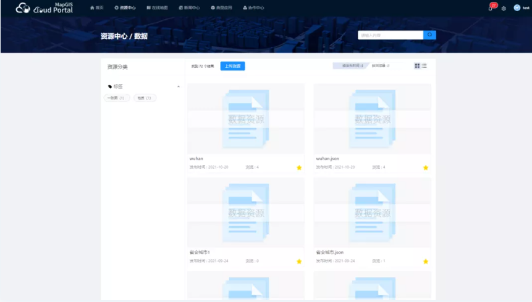Open the wuhan.json data thumbnail
The image size is (532, 302).
click(372, 118)
